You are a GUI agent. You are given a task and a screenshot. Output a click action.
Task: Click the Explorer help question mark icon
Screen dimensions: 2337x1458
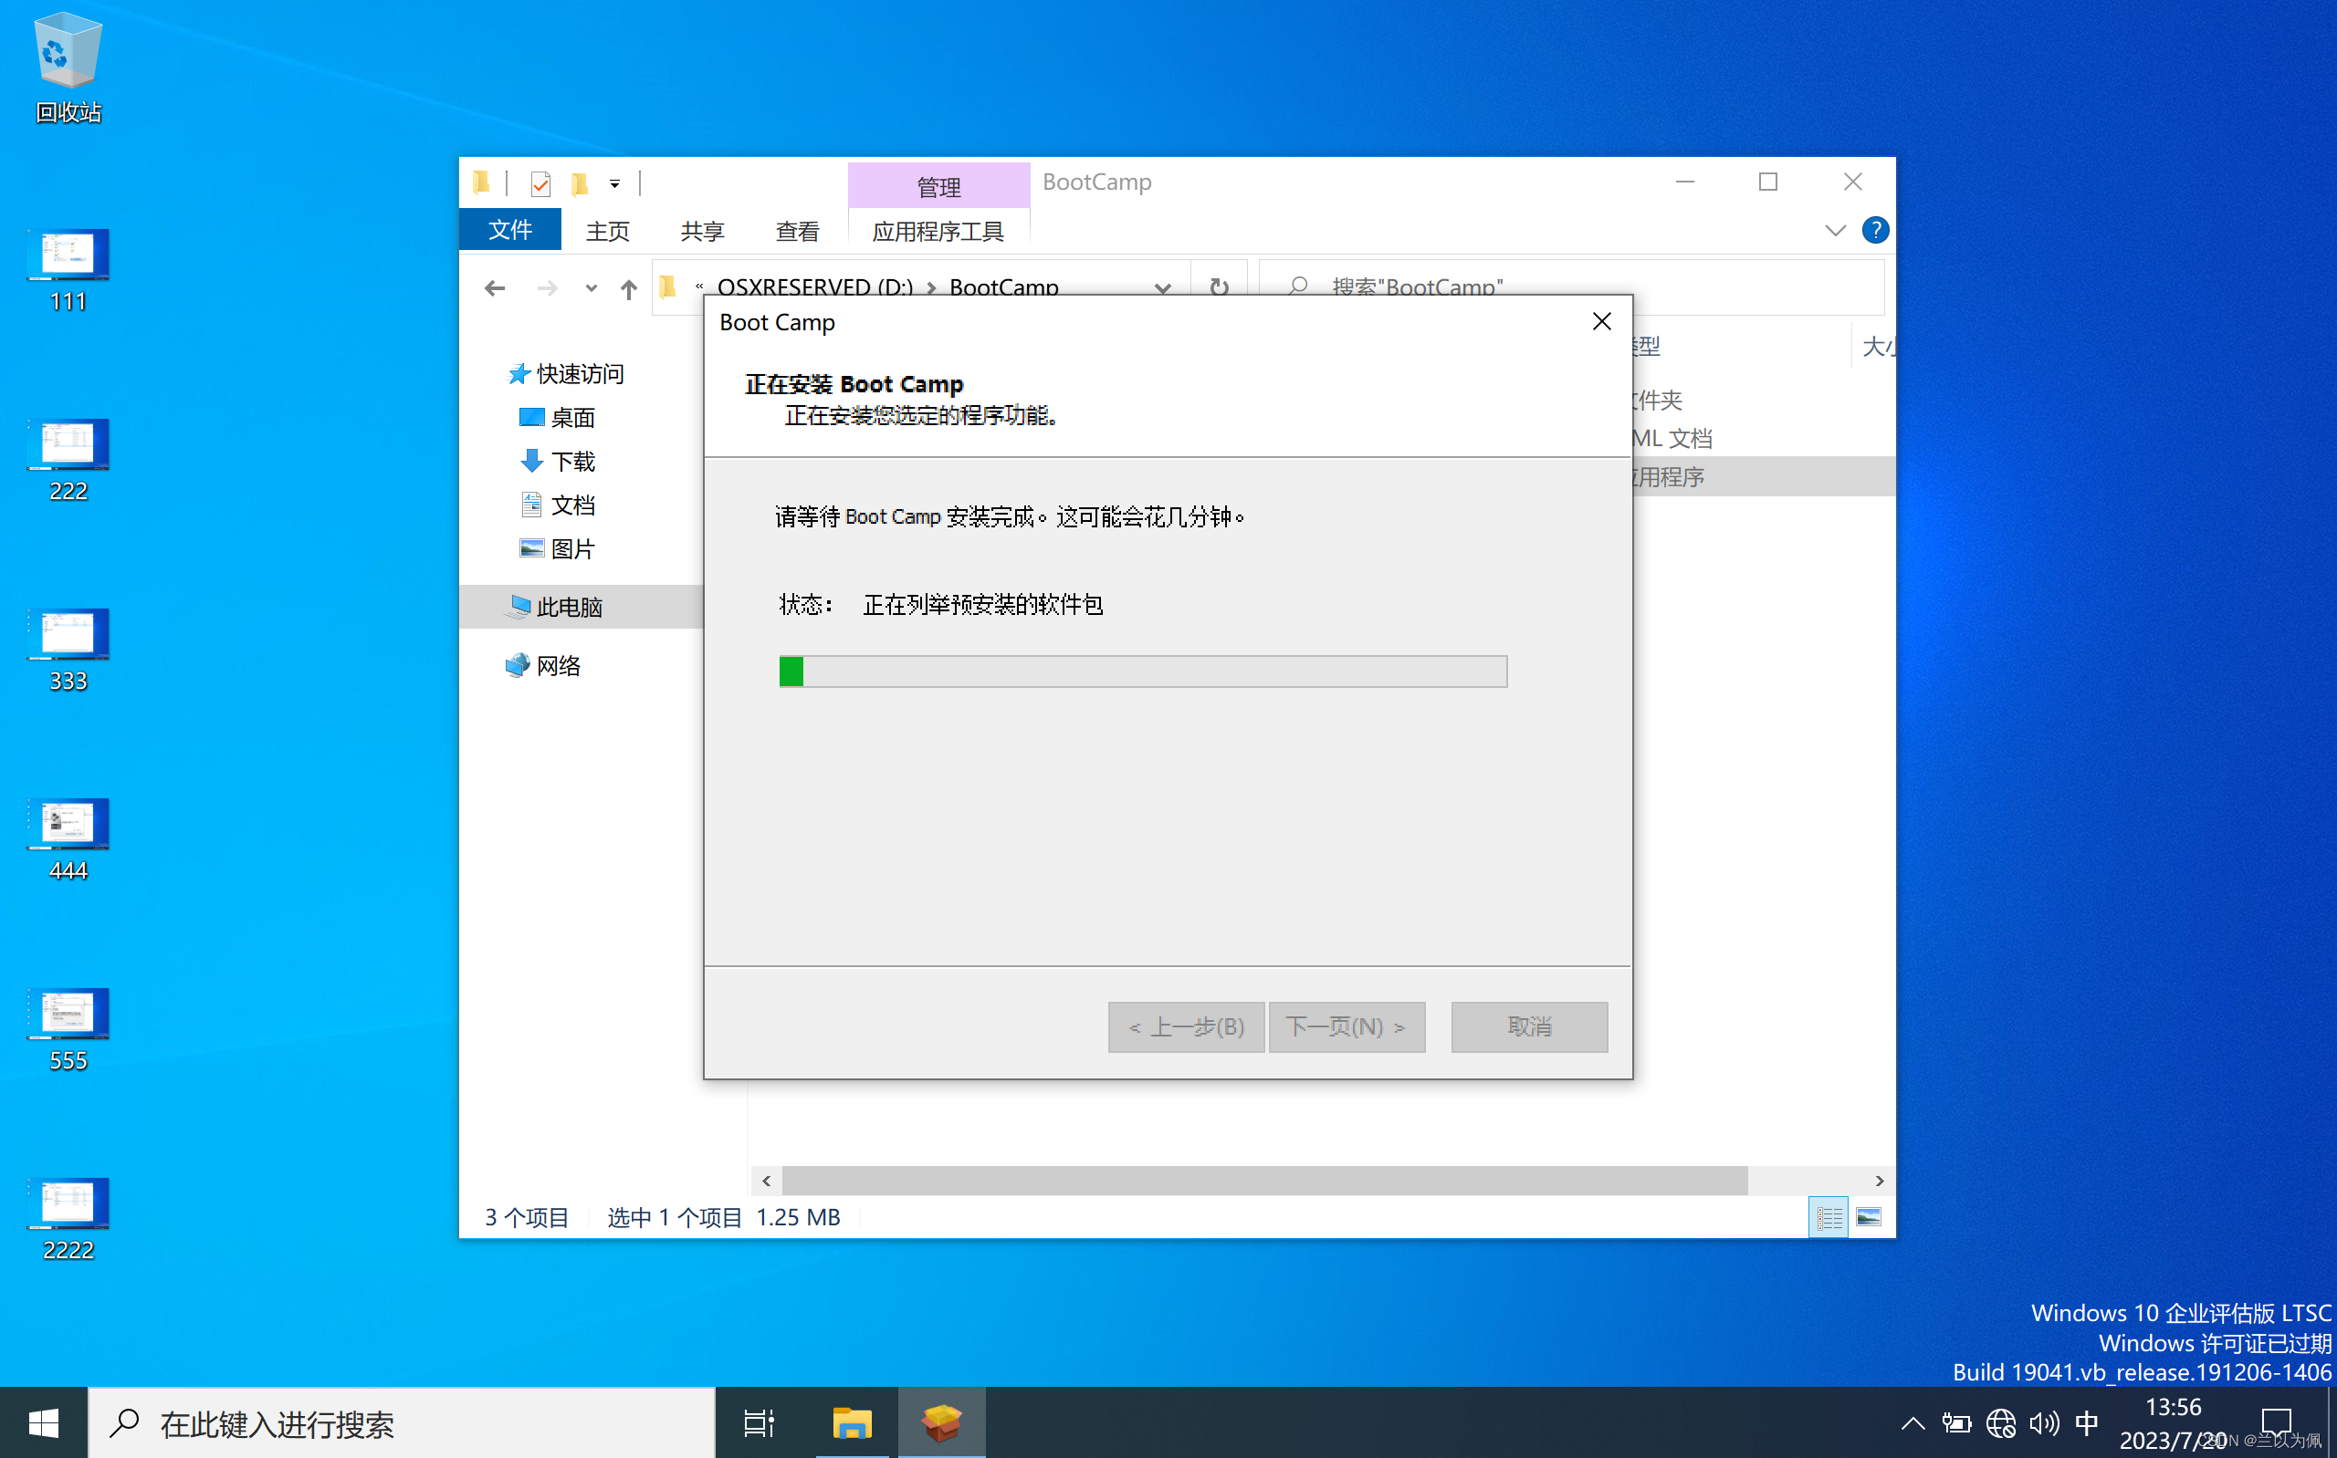click(1874, 231)
